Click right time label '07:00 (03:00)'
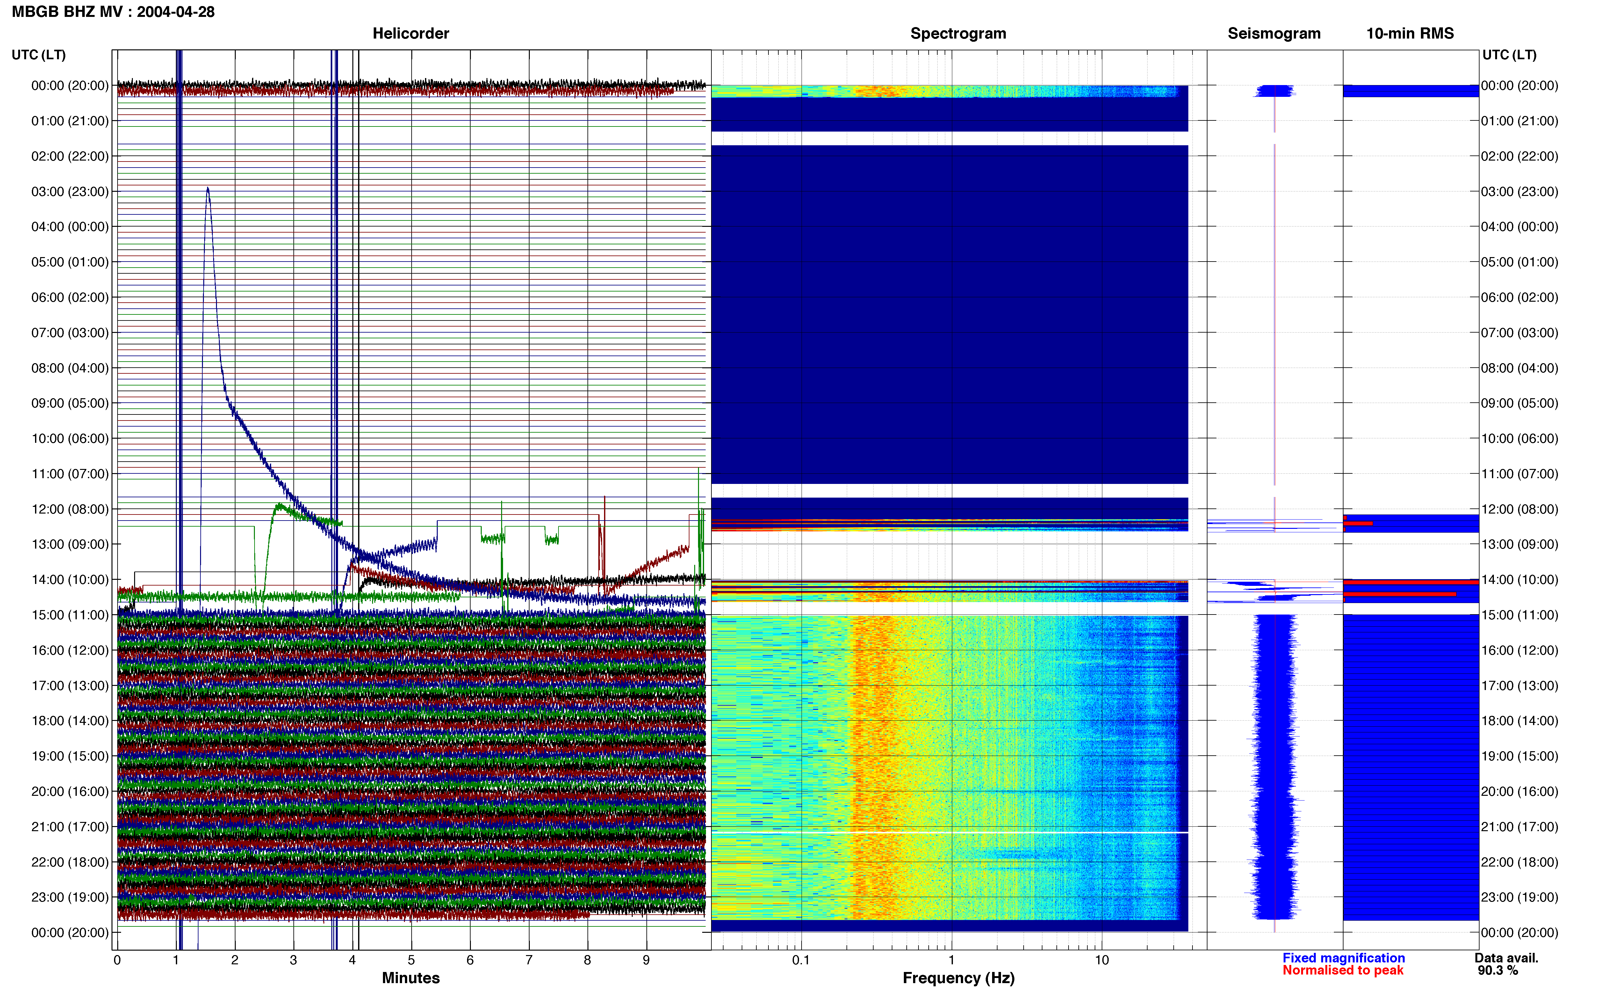Screen dimensions: 1599x1000 tap(1520, 333)
